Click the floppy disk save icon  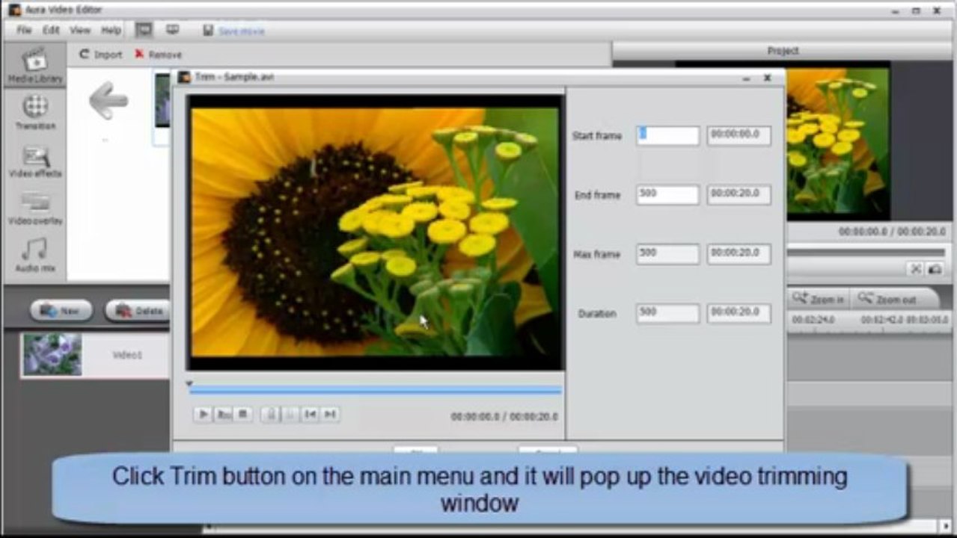[209, 31]
